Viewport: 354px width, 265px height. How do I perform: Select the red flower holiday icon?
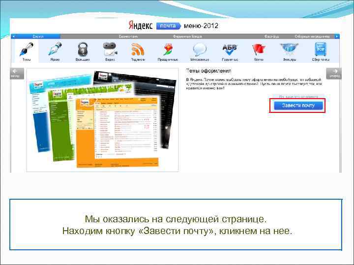[168, 50]
